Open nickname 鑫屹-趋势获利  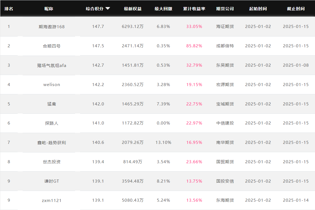point(52,142)
